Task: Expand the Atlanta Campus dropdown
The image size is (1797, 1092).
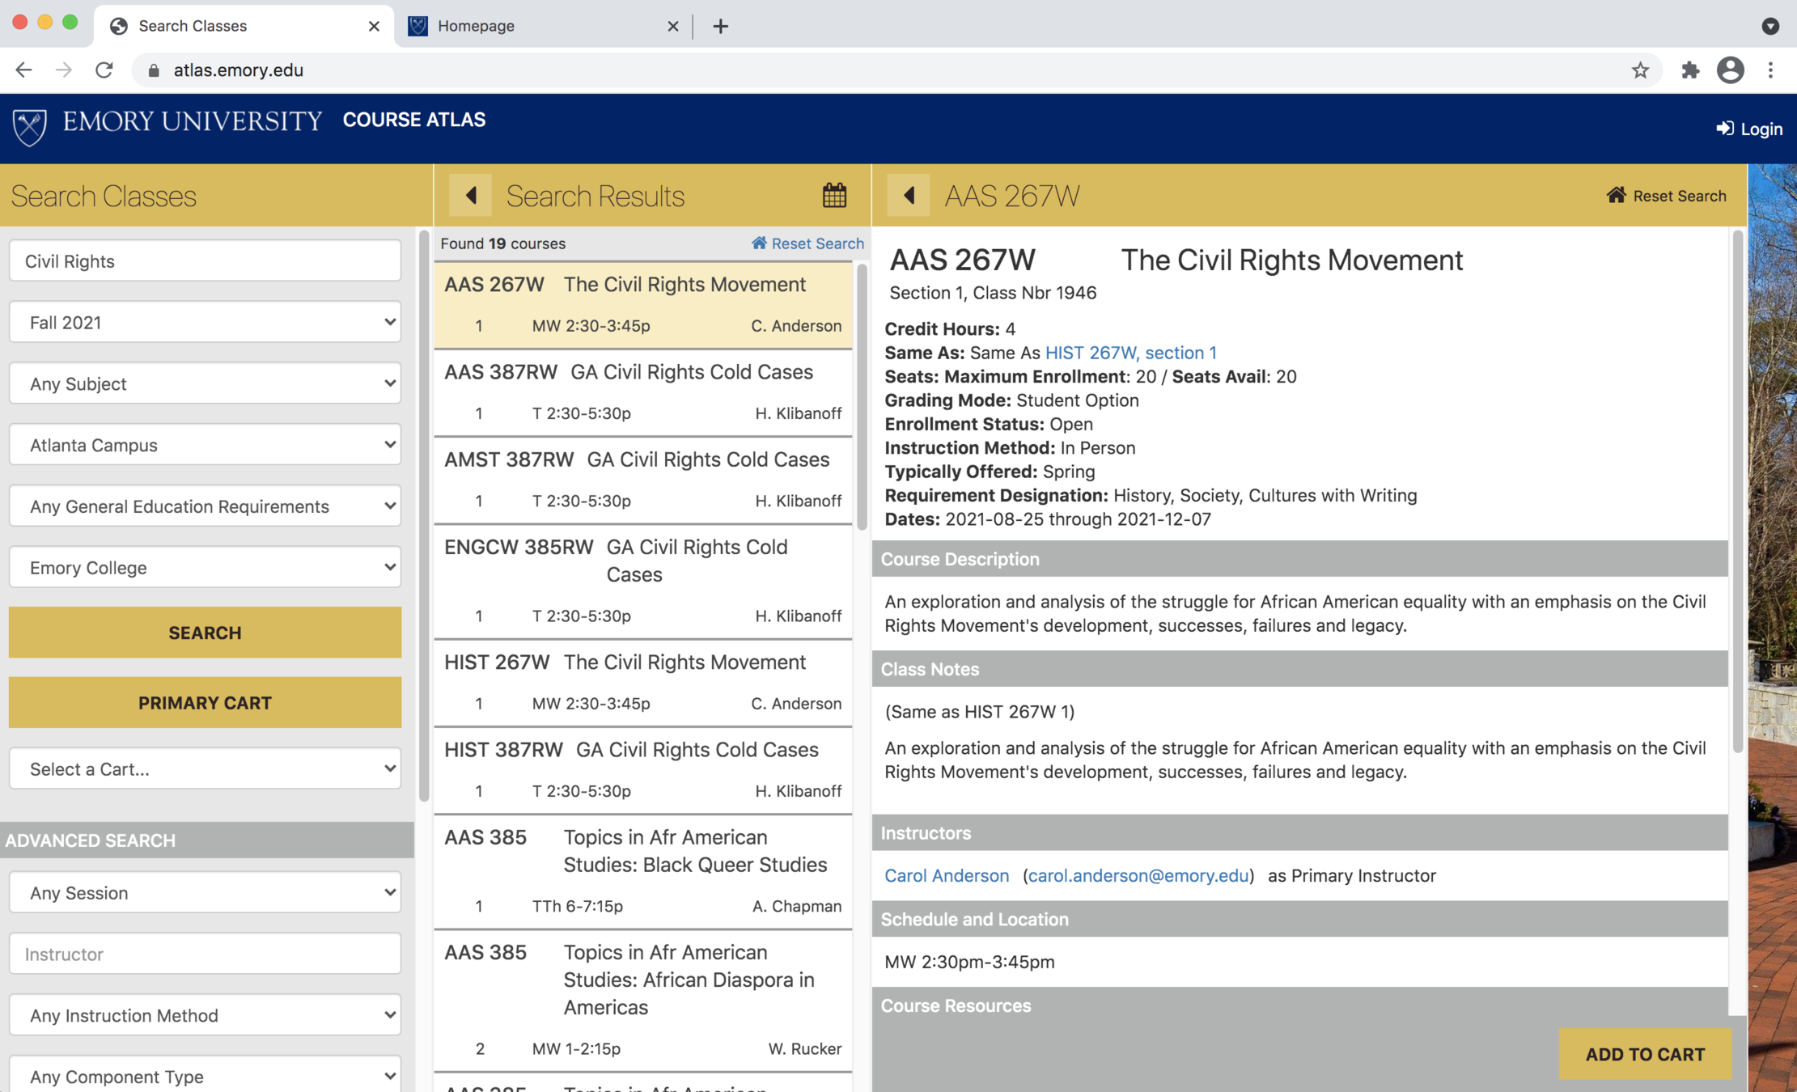Action: [x=205, y=445]
